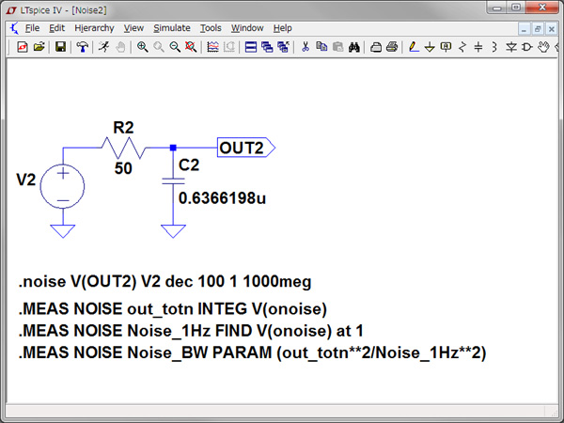The image size is (564, 423).
Task: Open a file with the folder icon
Action: tap(39, 47)
